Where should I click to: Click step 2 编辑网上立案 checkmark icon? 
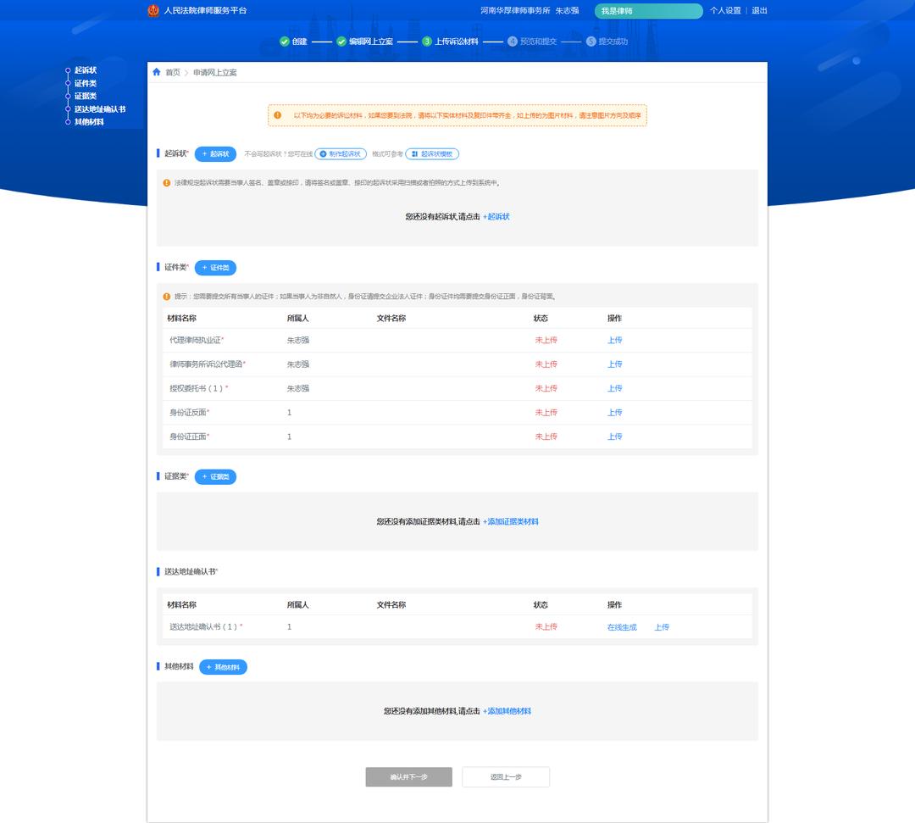341,42
